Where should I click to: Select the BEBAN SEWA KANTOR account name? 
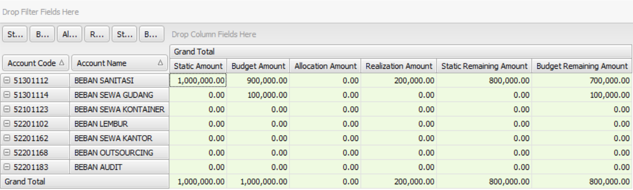(119, 138)
